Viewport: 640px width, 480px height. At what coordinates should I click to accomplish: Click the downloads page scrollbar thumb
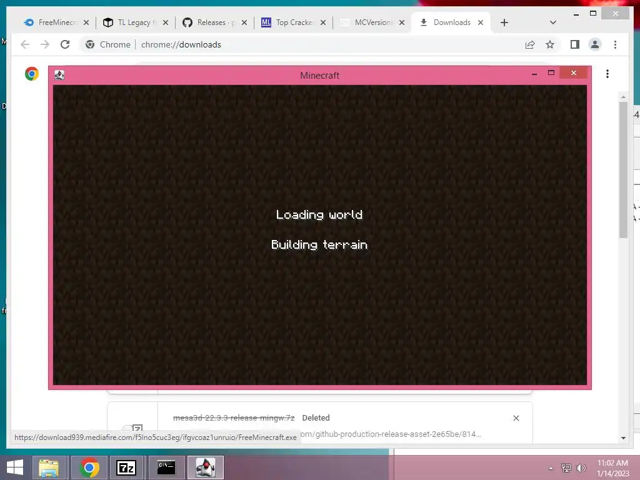623,169
